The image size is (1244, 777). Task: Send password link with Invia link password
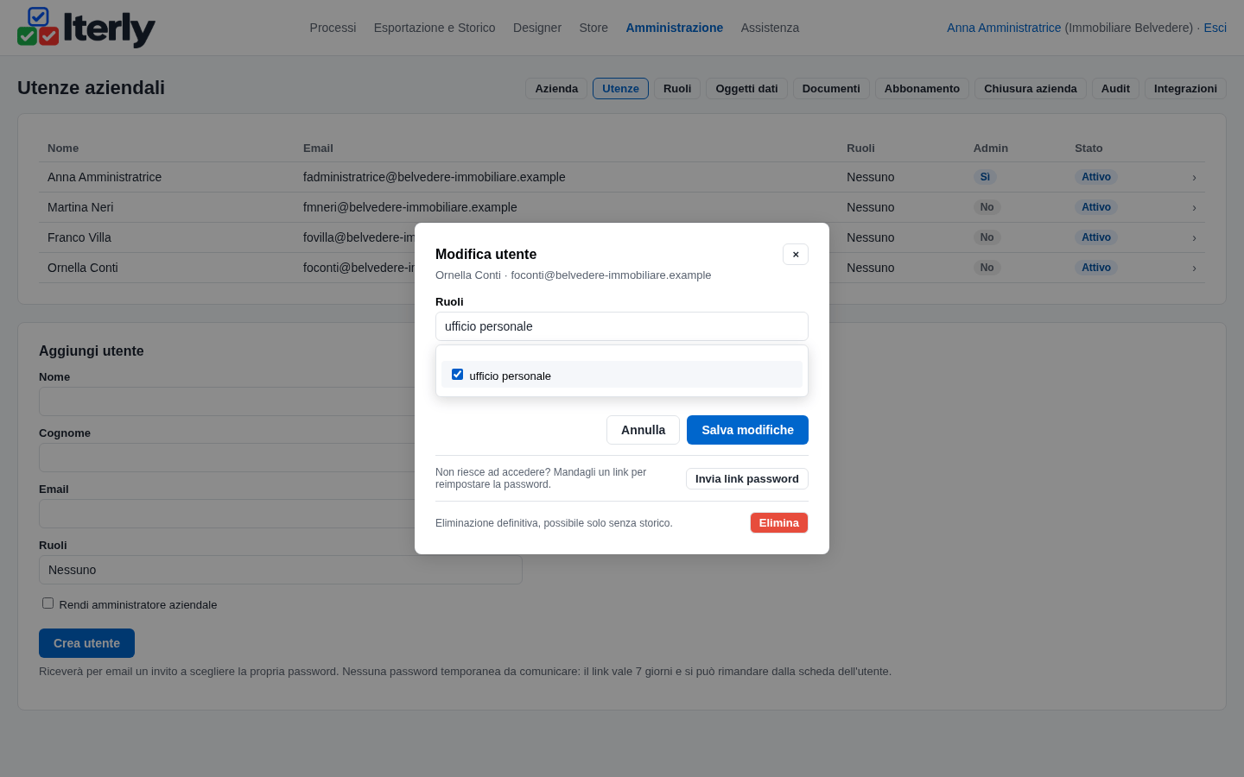pyautogui.click(x=747, y=479)
